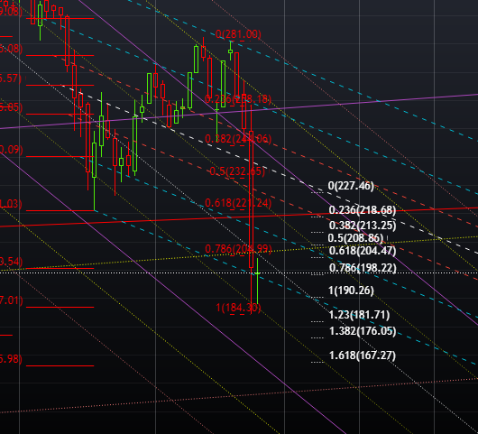The image size is (478, 434).
Task: Click the red Fibonacci label 0(281.00)
Action: pyautogui.click(x=238, y=34)
